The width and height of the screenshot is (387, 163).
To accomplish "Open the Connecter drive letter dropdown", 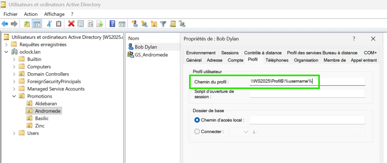I will coord(240,132).
